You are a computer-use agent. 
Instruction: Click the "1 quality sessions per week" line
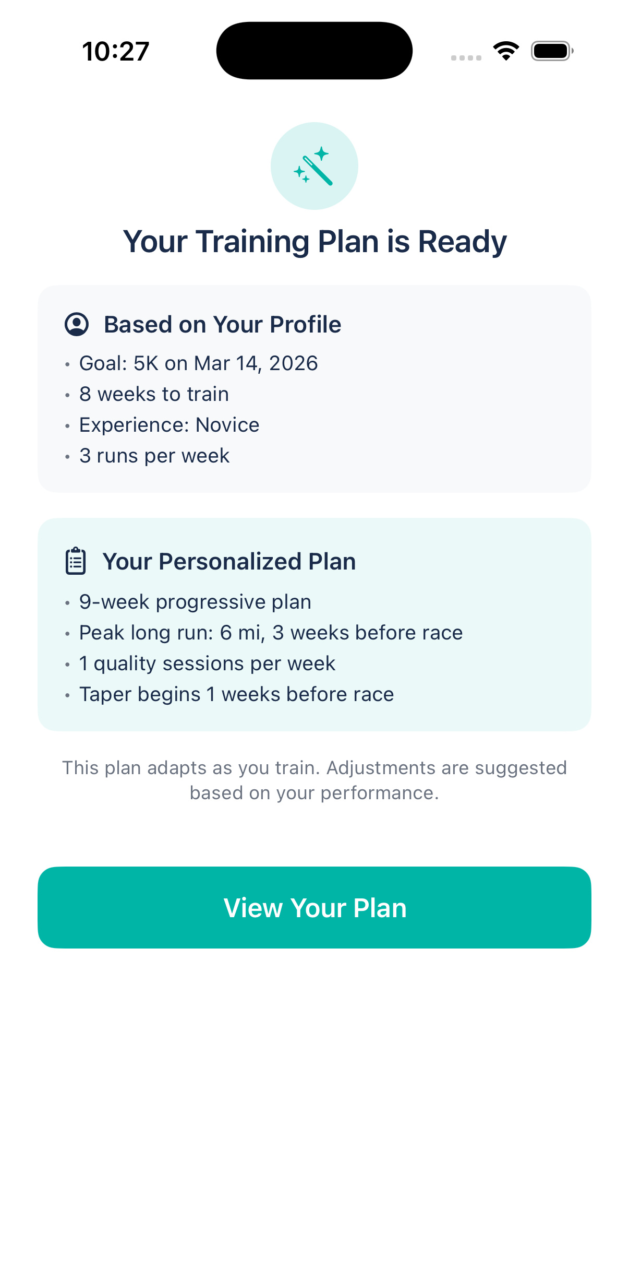[207, 663]
